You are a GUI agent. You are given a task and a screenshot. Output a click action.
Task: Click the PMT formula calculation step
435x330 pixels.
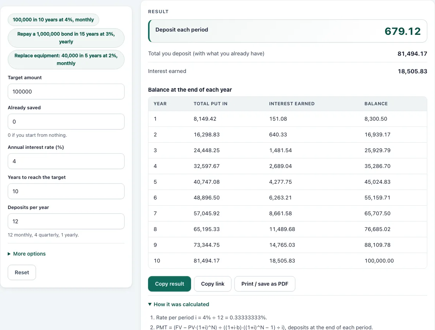point(261,327)
